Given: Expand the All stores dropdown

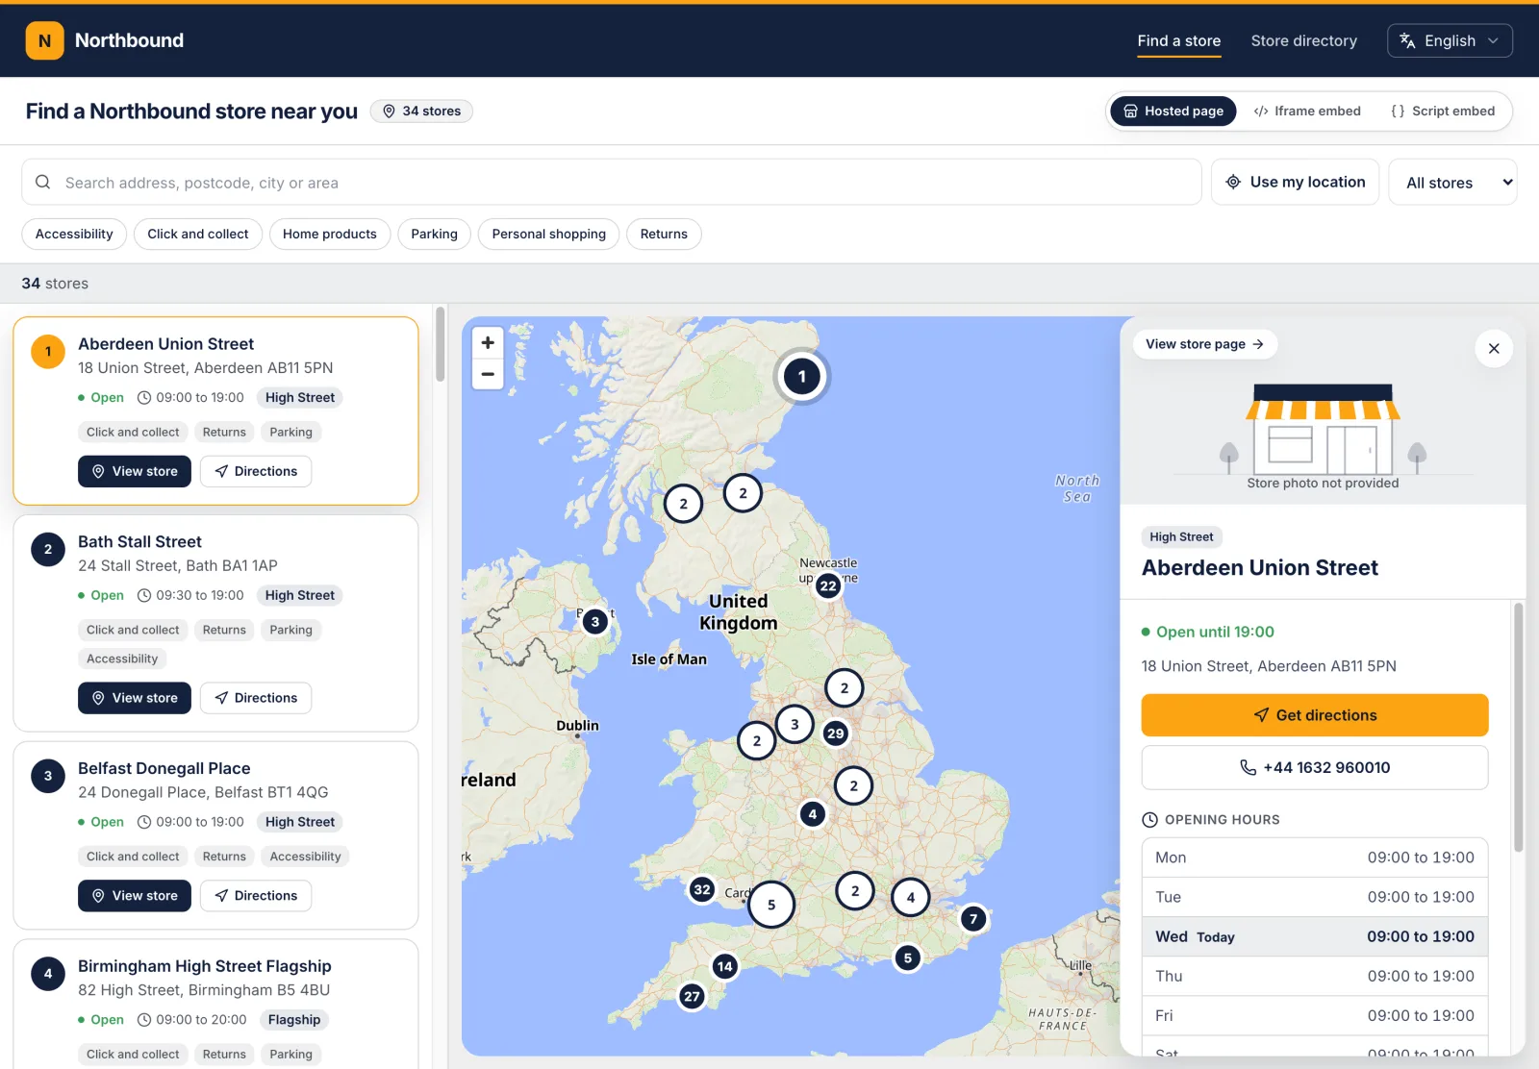Looking at the screenshot, I should click(x=1452, y=183).
